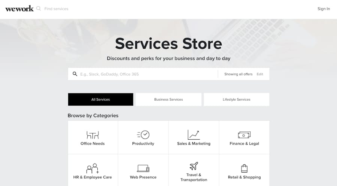
Task: Choose the Finance & Legal money icon
Action: point(244,135)
